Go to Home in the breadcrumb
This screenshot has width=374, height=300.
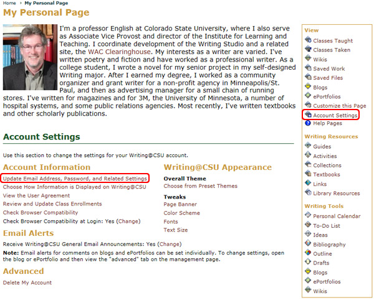point(9,3)
